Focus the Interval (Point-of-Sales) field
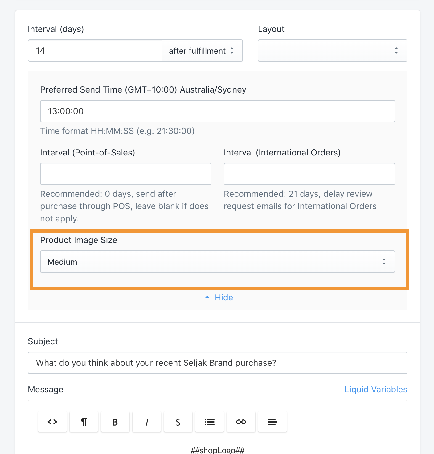 (126, 174)
